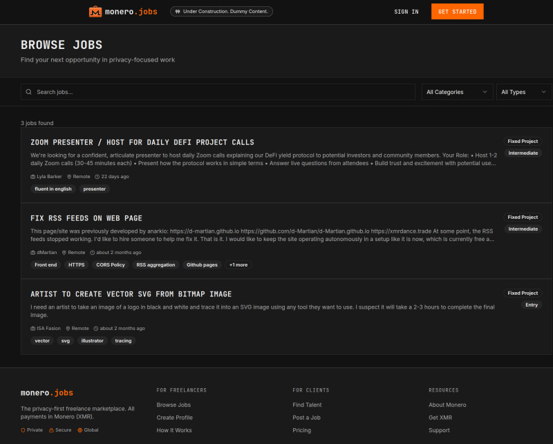Image resolution: width=553 pixels, height=444 pixels.
Task: Click the building icon beside Lyla Barker
Action: 33,177
